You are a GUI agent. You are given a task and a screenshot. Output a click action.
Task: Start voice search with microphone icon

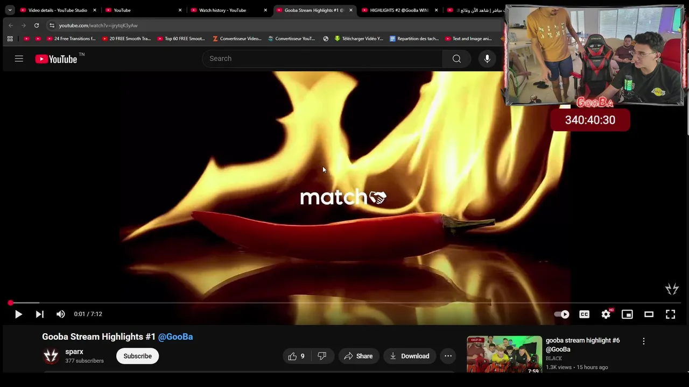487,59
